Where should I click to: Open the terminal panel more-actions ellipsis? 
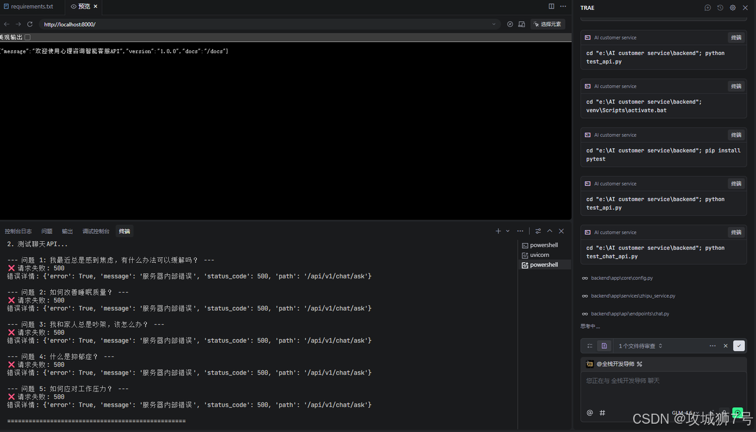click(x=520, y=231)
